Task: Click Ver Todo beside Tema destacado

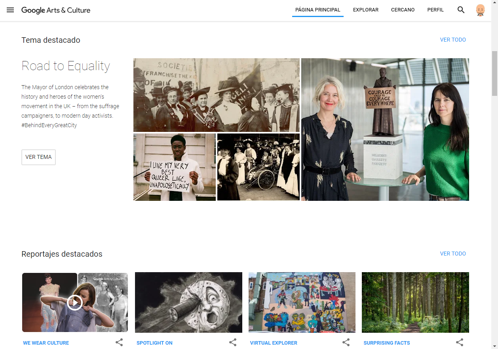Action: coord(452,40)
